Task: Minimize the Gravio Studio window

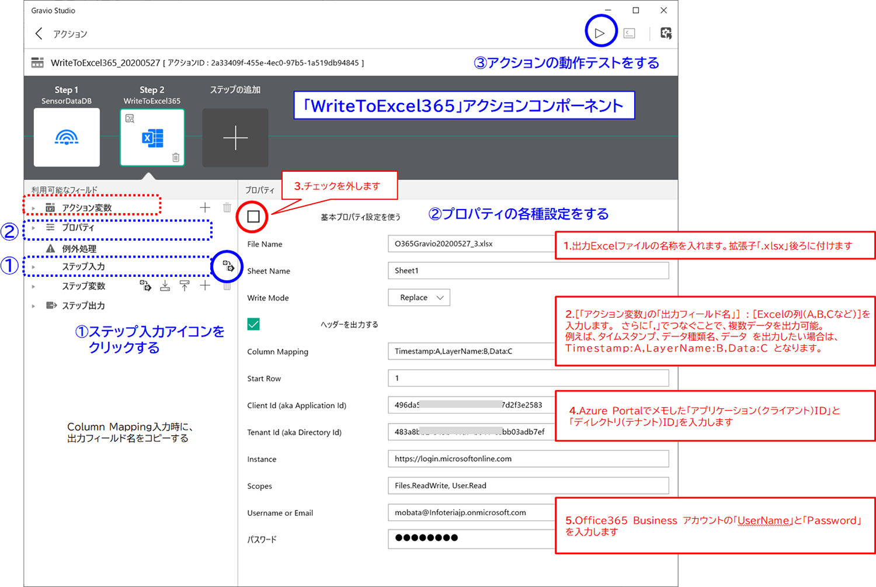Action: [x=608, y=11]
